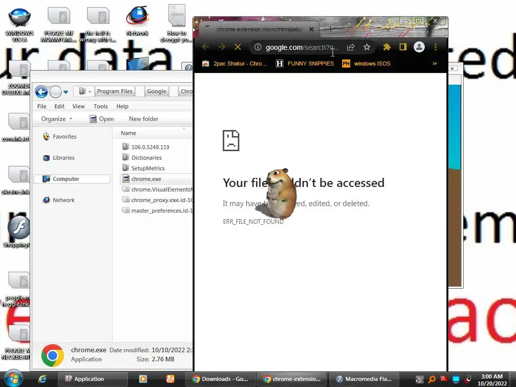Launch Internet Explorer from the taskbar
This screenshot has height=387, width=516.
click(42, 379)
